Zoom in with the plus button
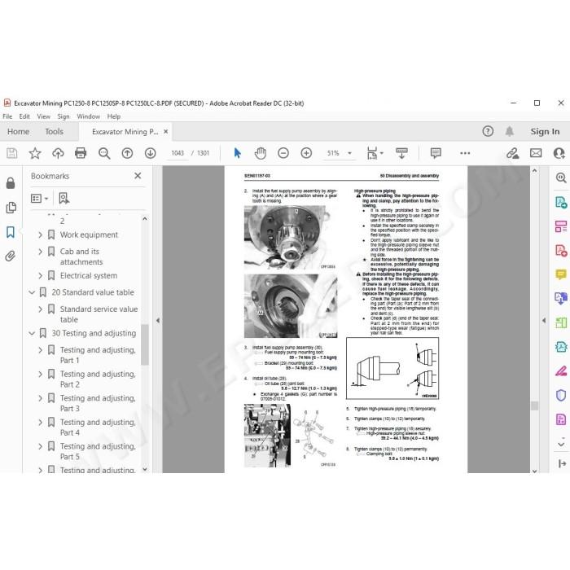Viewport: 570px width, 570px height. pos(306,153)
